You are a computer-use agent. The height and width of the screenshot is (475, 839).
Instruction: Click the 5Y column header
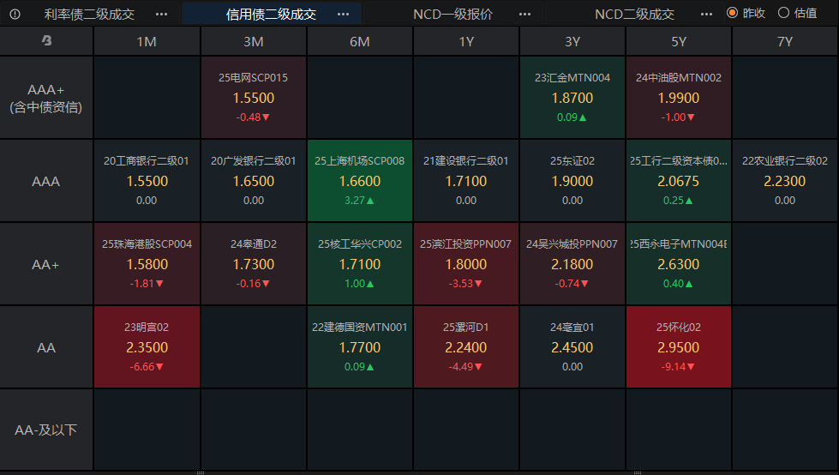(679, 41)
